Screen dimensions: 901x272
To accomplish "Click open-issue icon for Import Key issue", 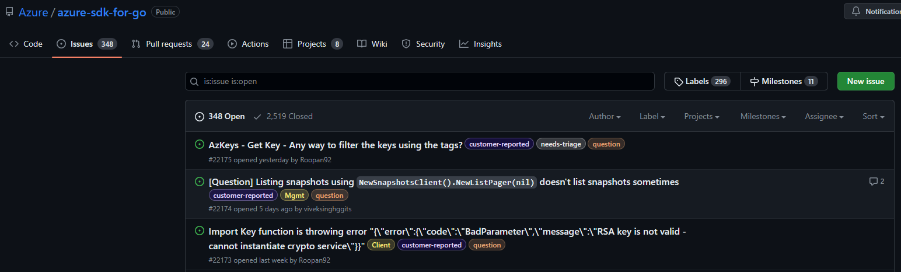I will (x=199, y=231).
